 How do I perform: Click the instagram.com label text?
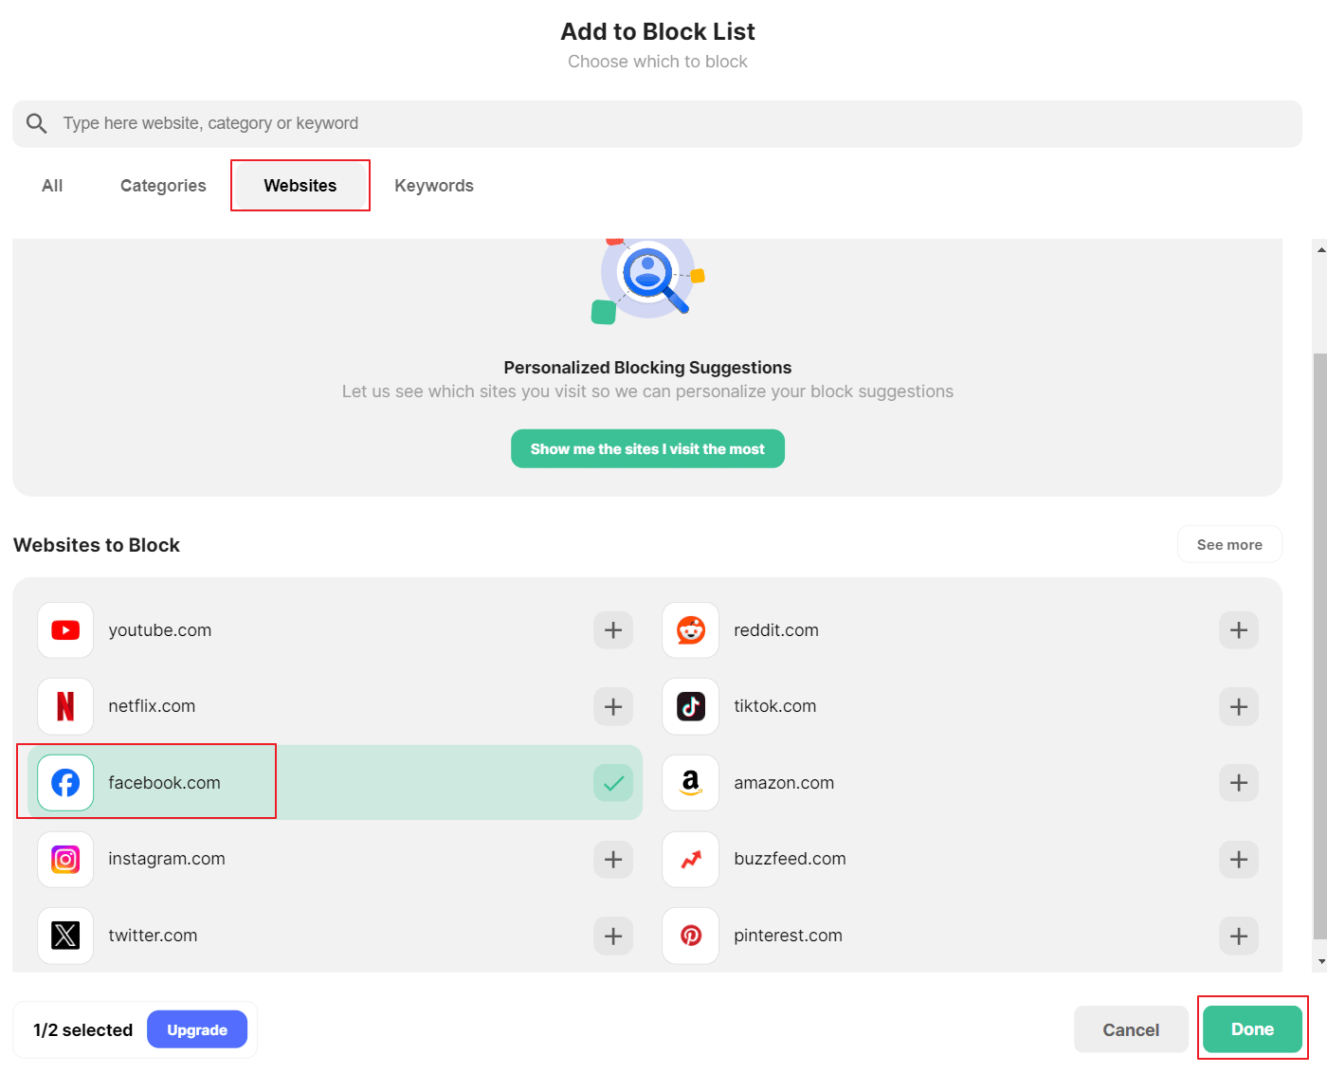pyautogui.click(x=167, y=859)
